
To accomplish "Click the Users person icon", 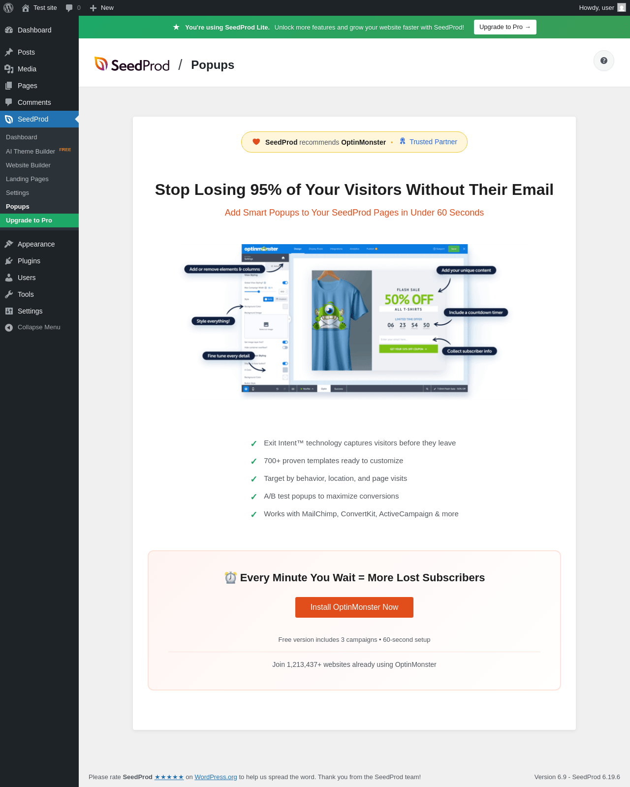I will pyautogui.click(x=9, y=278).
